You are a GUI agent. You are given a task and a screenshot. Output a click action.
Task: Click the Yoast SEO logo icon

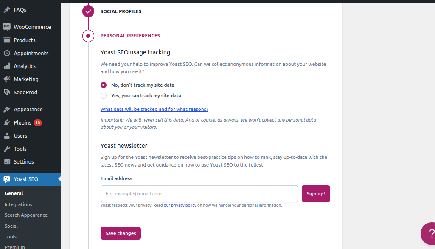[x=7, y=179]
